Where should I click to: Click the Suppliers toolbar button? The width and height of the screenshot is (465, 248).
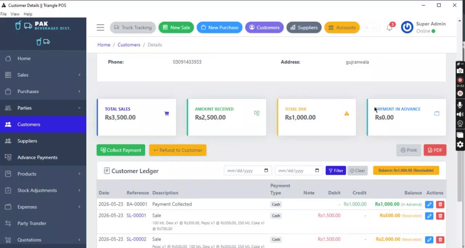tap(304, 27)
